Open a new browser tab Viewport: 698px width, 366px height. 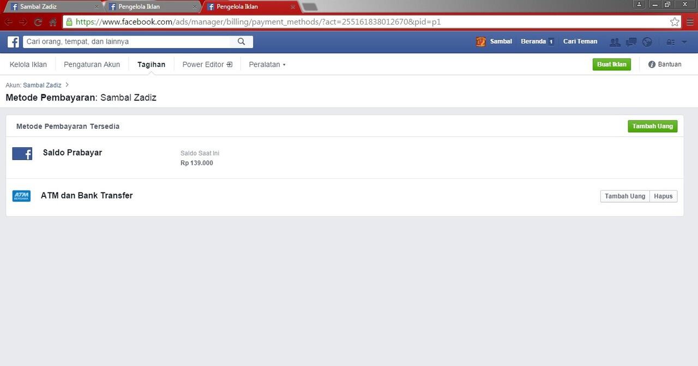(310, 7)
